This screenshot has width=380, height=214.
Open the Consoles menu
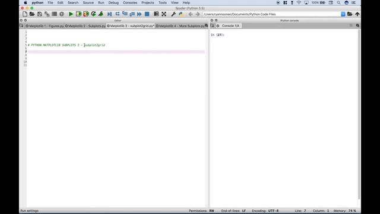[130, 2]
